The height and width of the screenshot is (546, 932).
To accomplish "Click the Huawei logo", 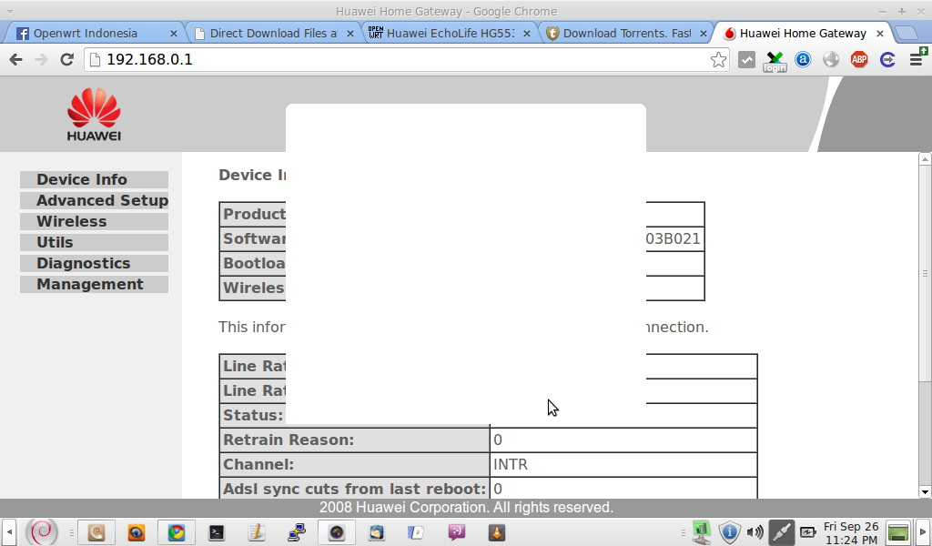I will coord(94,115).
